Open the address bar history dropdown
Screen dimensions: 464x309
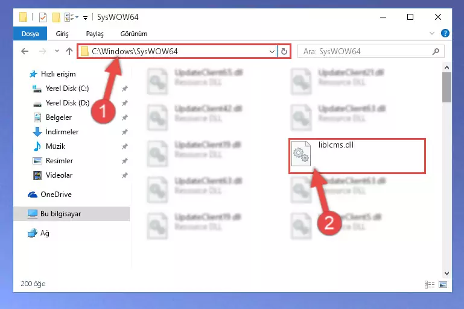pyautogui.click(x=272, y=51)
